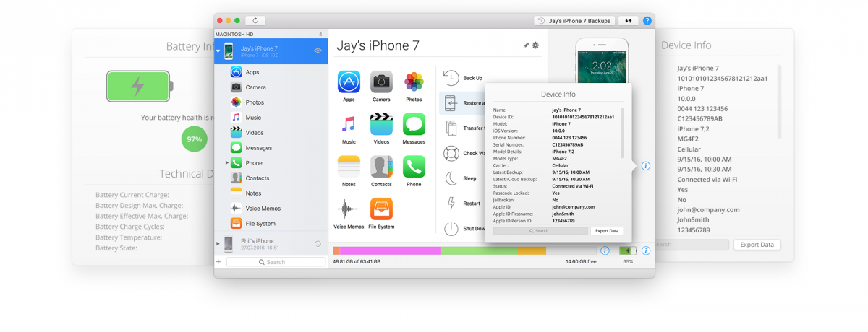Open the transfers up-down arrows button

tap(628, 21)
